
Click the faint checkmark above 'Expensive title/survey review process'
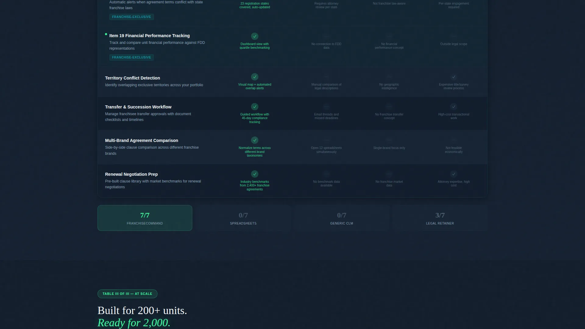click(454, 77)
